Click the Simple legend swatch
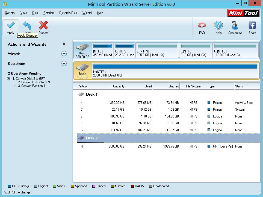The image size is (263, 197). (x=54, y=186)
